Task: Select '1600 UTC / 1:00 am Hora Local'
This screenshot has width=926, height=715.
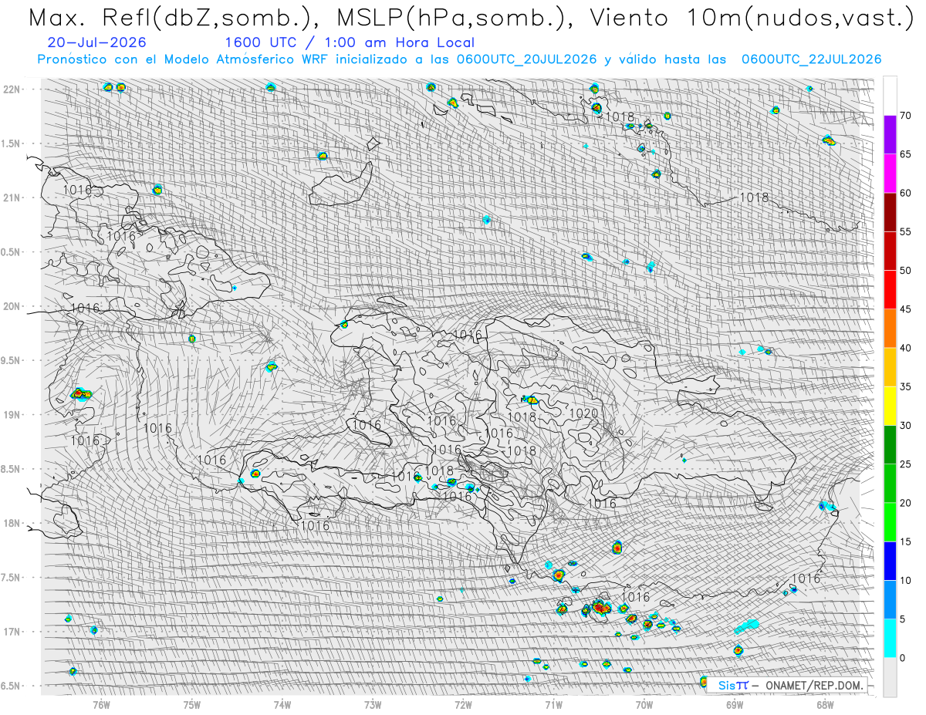Action: click(x=350, y=42)
